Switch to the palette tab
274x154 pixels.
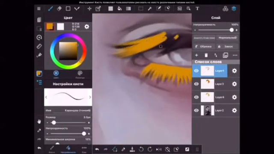(80, 74)
